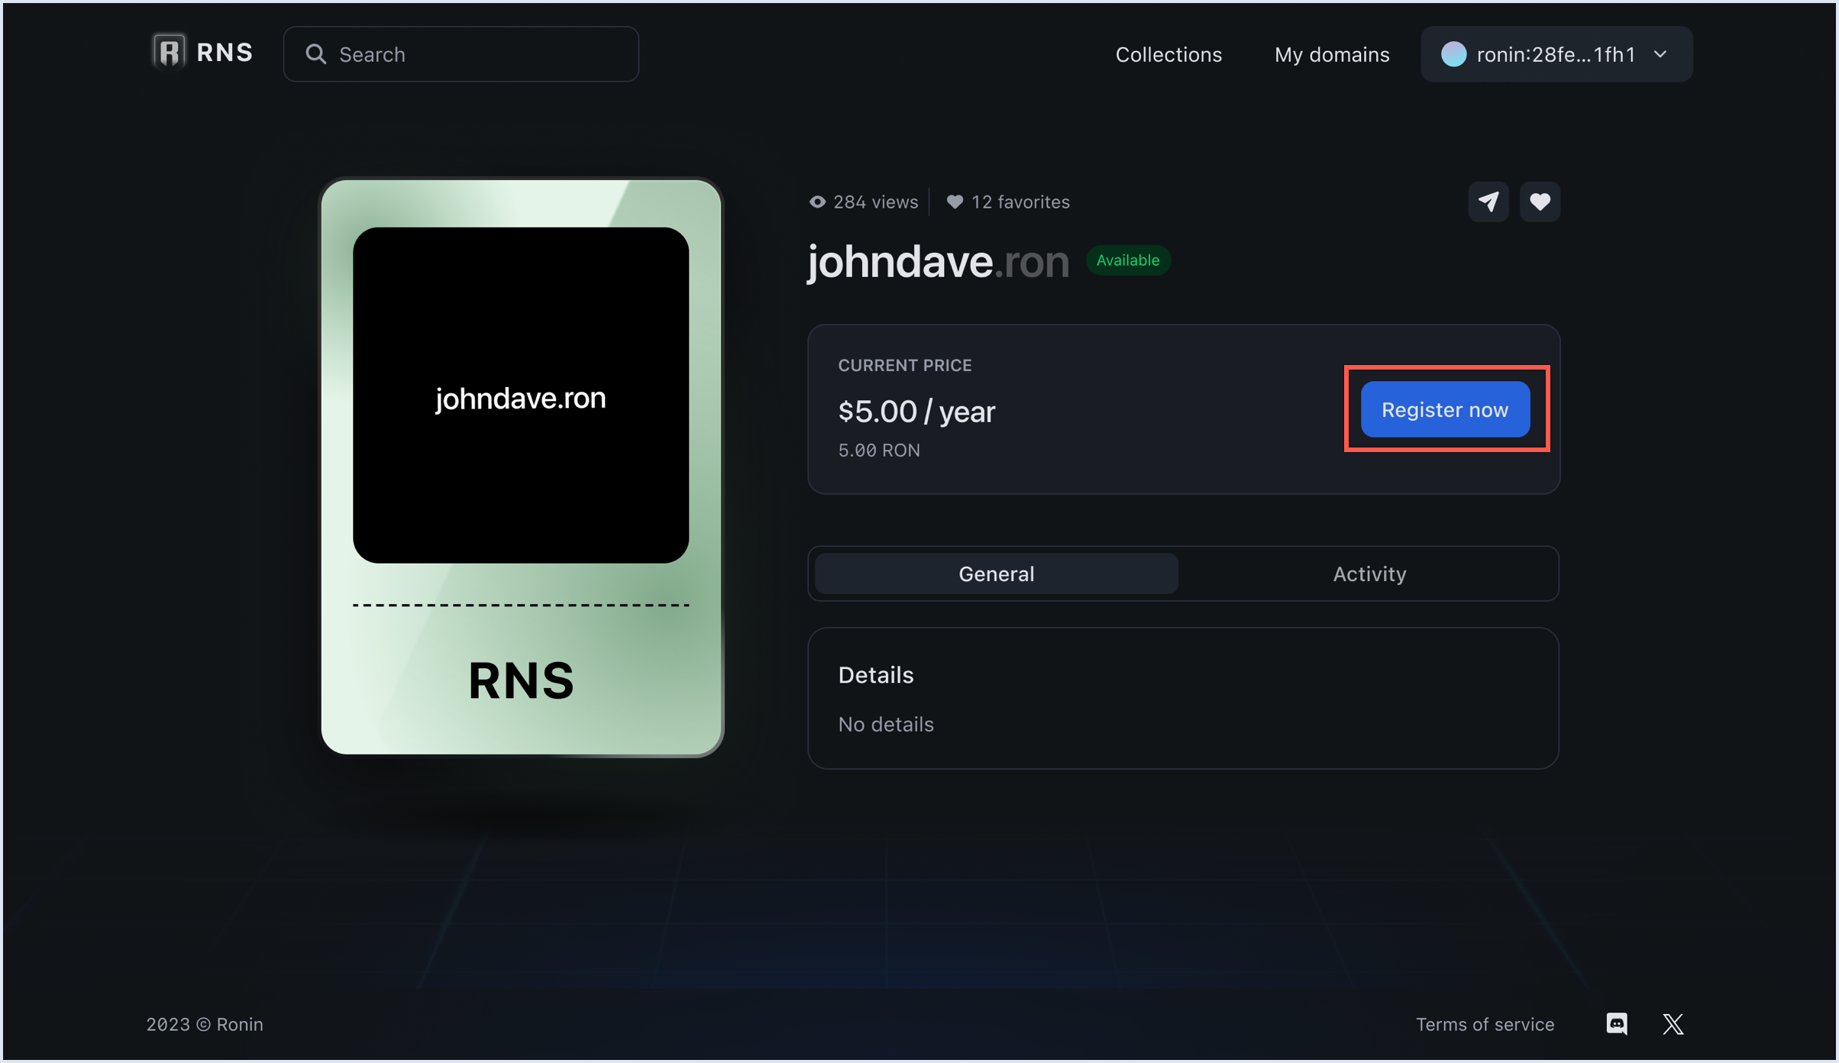Open My domains in the top navigation
Screen dimensions: 1839x1063
[x=1331, y=54]
